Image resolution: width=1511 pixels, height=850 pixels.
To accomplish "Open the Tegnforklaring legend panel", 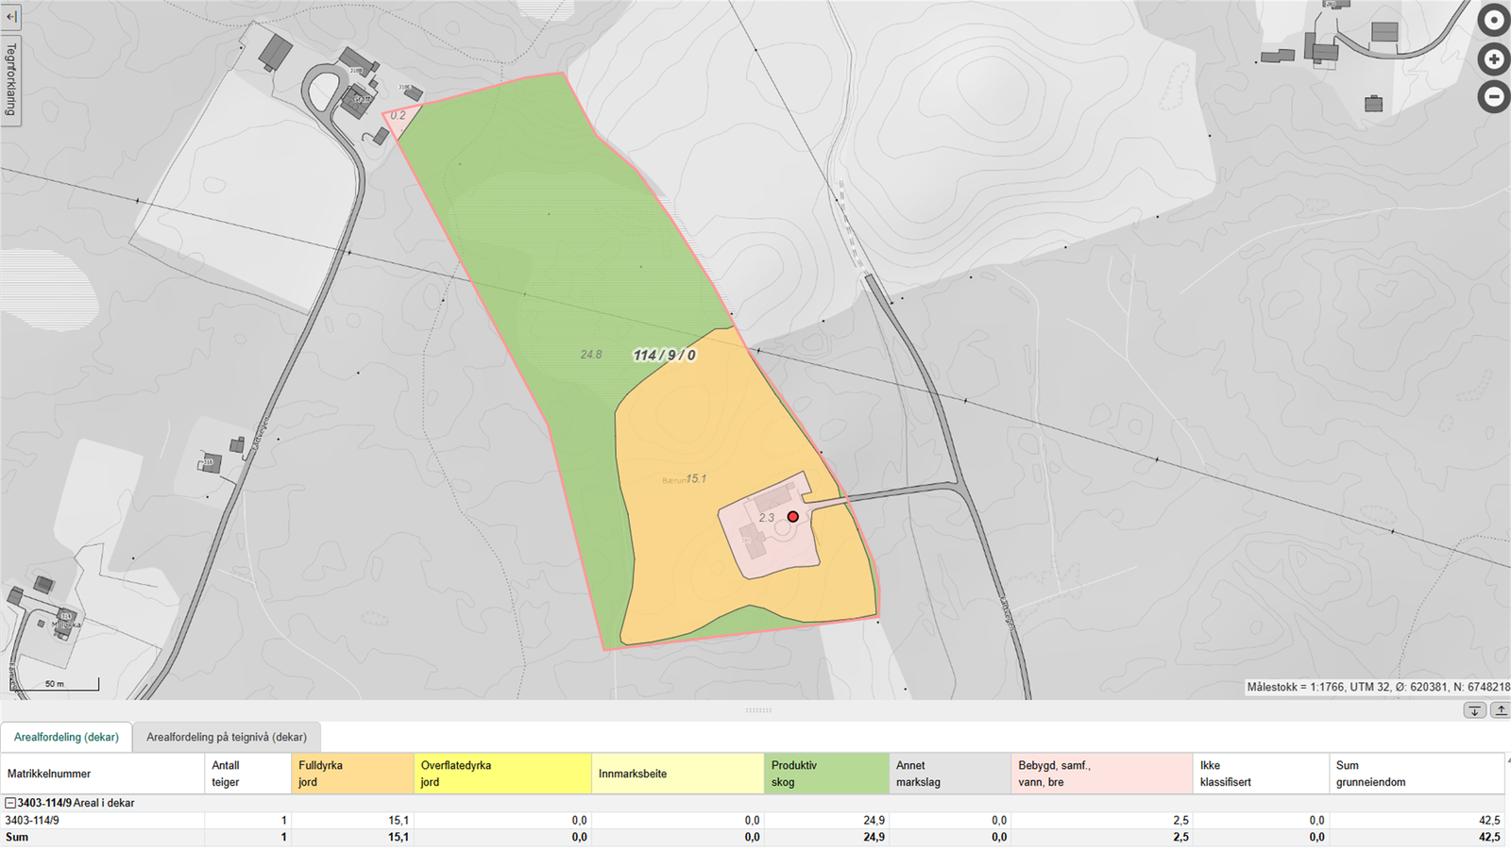I will [x=11, y=79].
